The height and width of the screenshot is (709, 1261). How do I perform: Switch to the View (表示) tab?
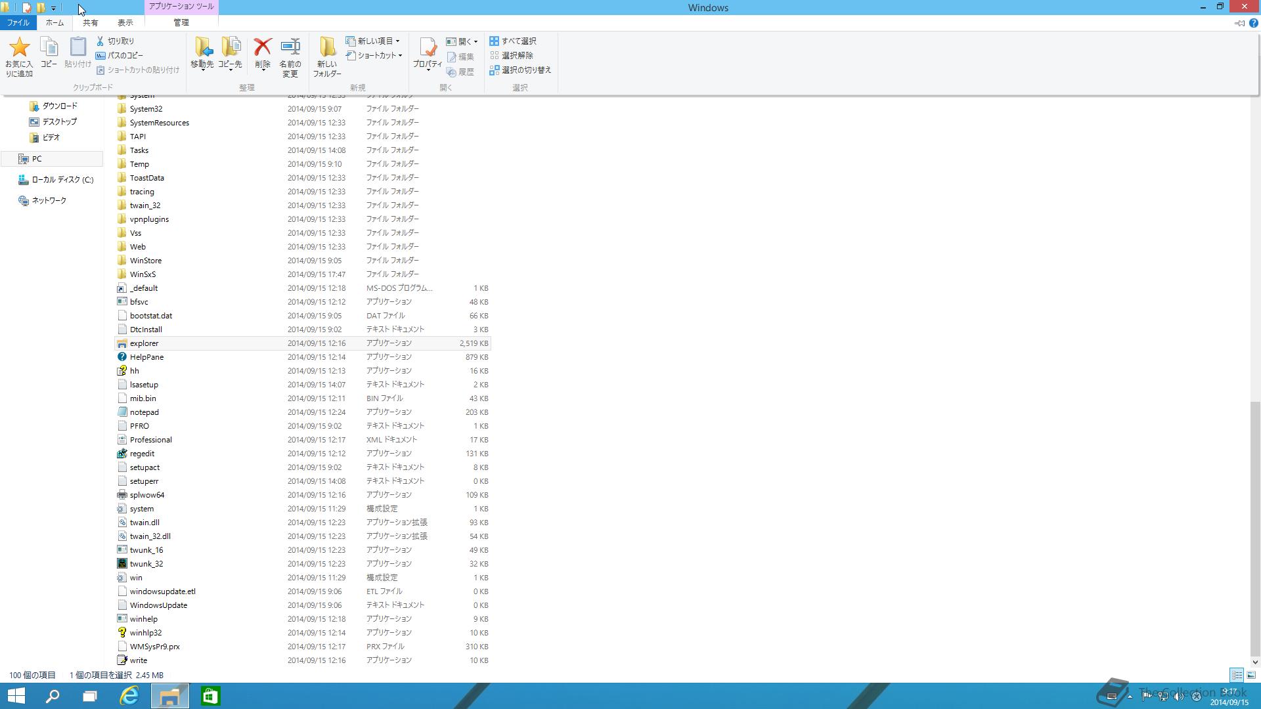click(125, 22)
